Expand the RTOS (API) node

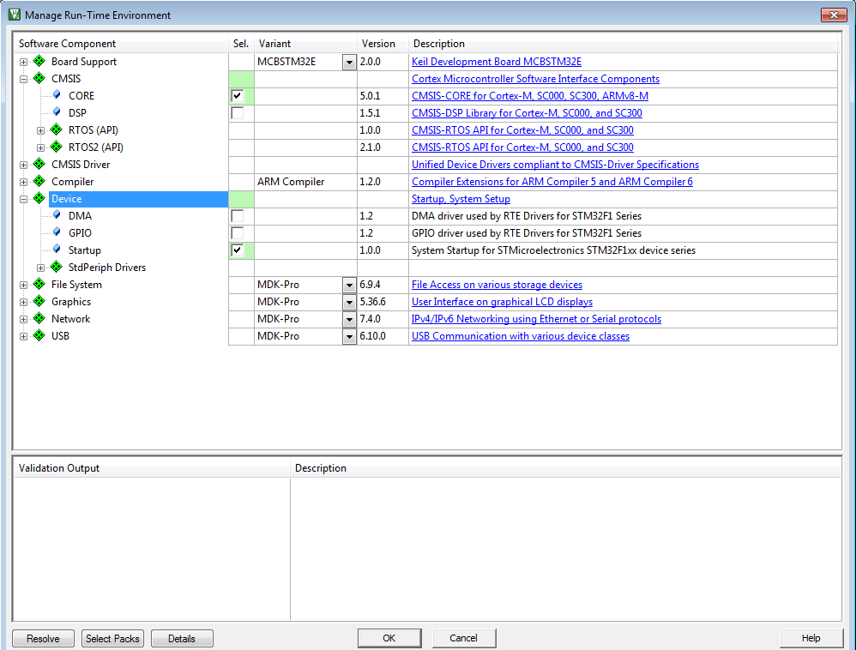41,131
